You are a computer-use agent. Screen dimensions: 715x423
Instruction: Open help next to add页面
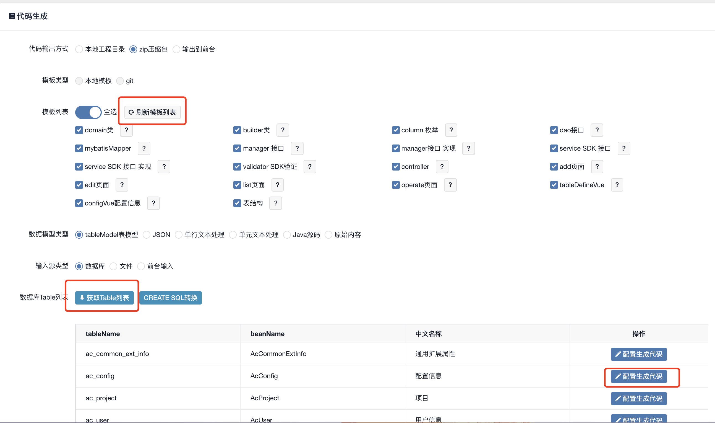[597, 166]
